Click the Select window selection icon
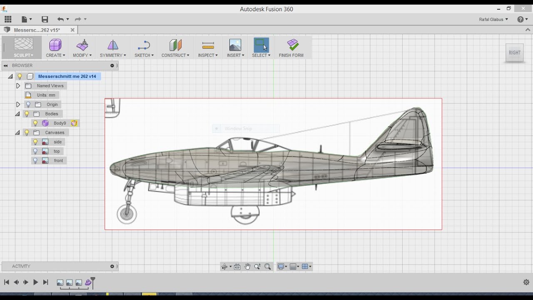This screenshot has height=300, width=533. (x=261, y=45)
